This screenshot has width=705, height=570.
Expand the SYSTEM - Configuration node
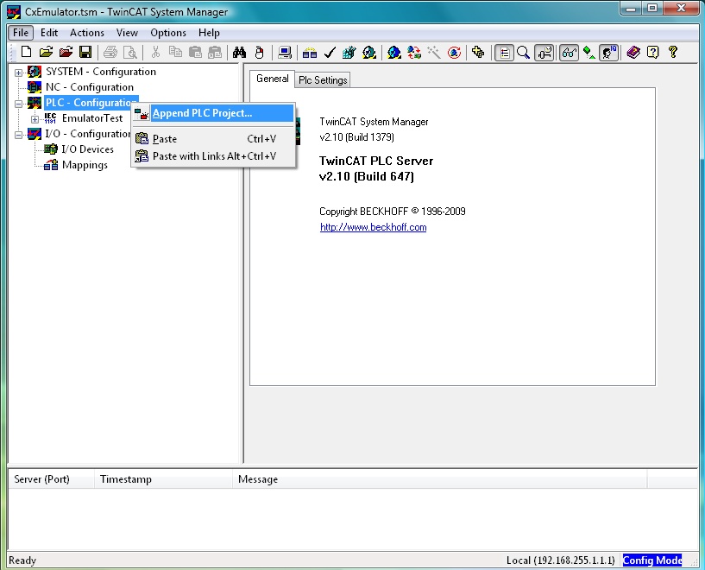point(18,73)
